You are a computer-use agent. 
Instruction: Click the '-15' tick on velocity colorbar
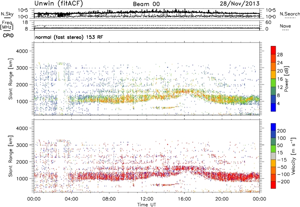pos(282,160)
